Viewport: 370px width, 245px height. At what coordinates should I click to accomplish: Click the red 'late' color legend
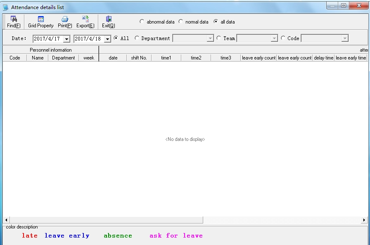[30, 235]
